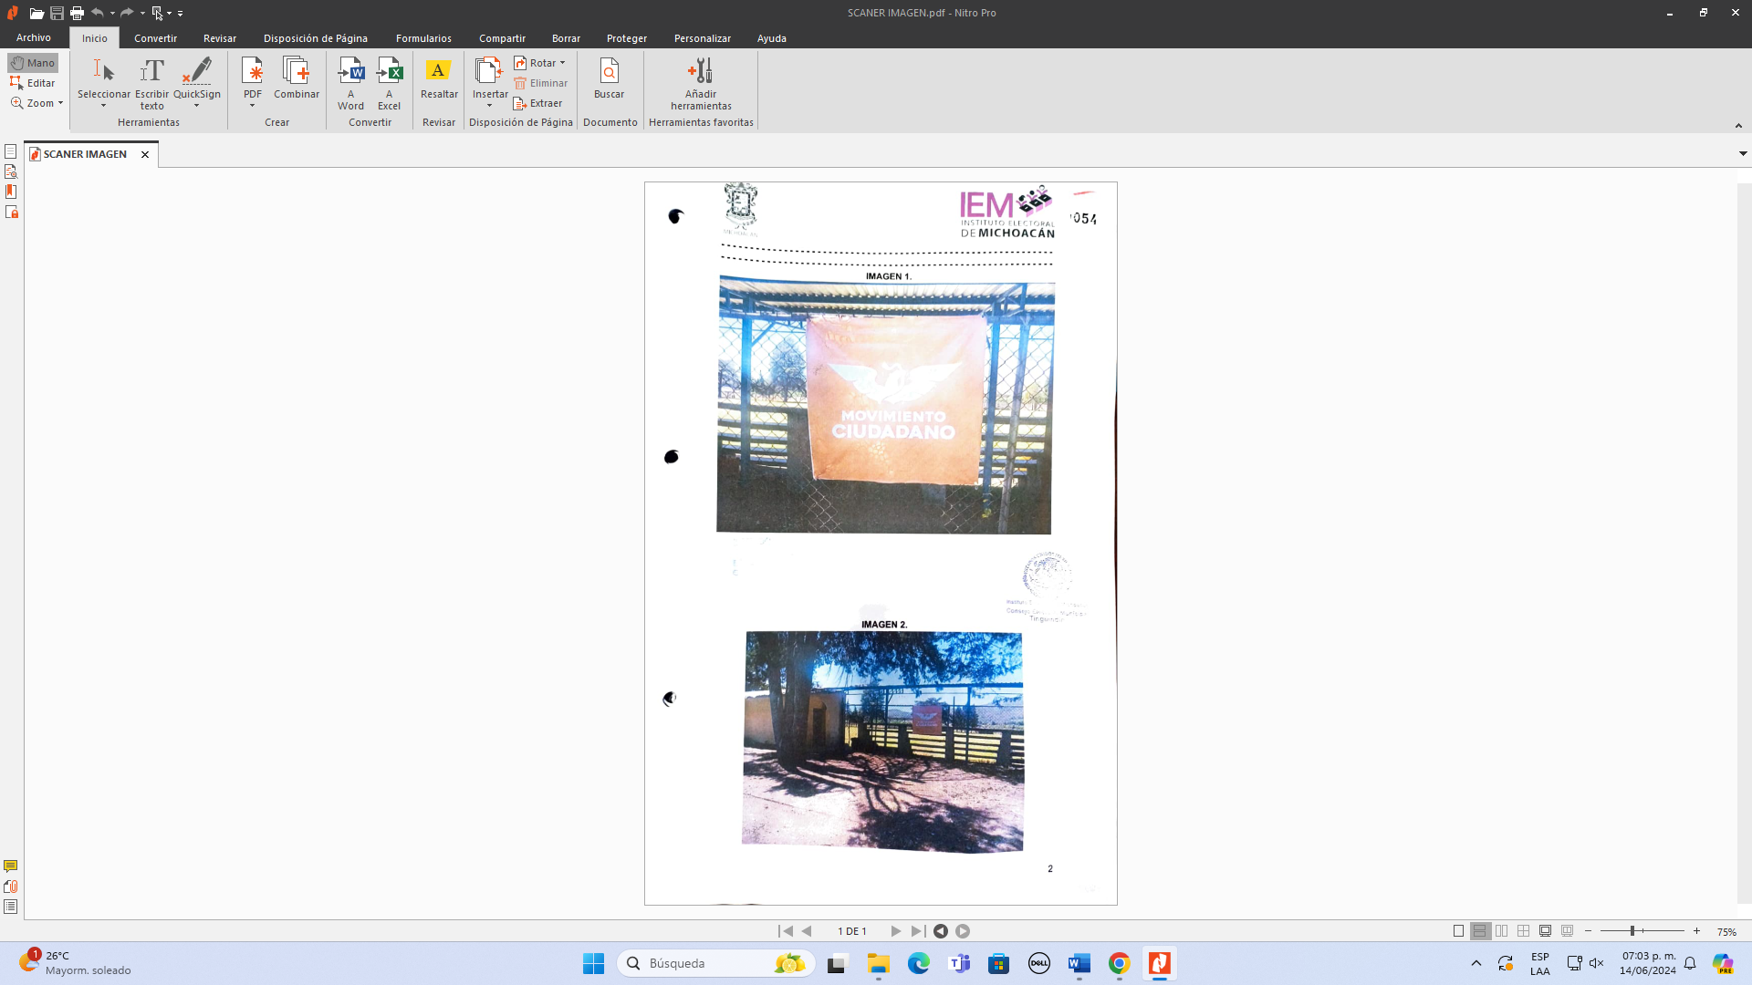The height and width of the screenshot is (985, 1752).
Task: Open the Security panel in left sidebar
Action: 11,212
